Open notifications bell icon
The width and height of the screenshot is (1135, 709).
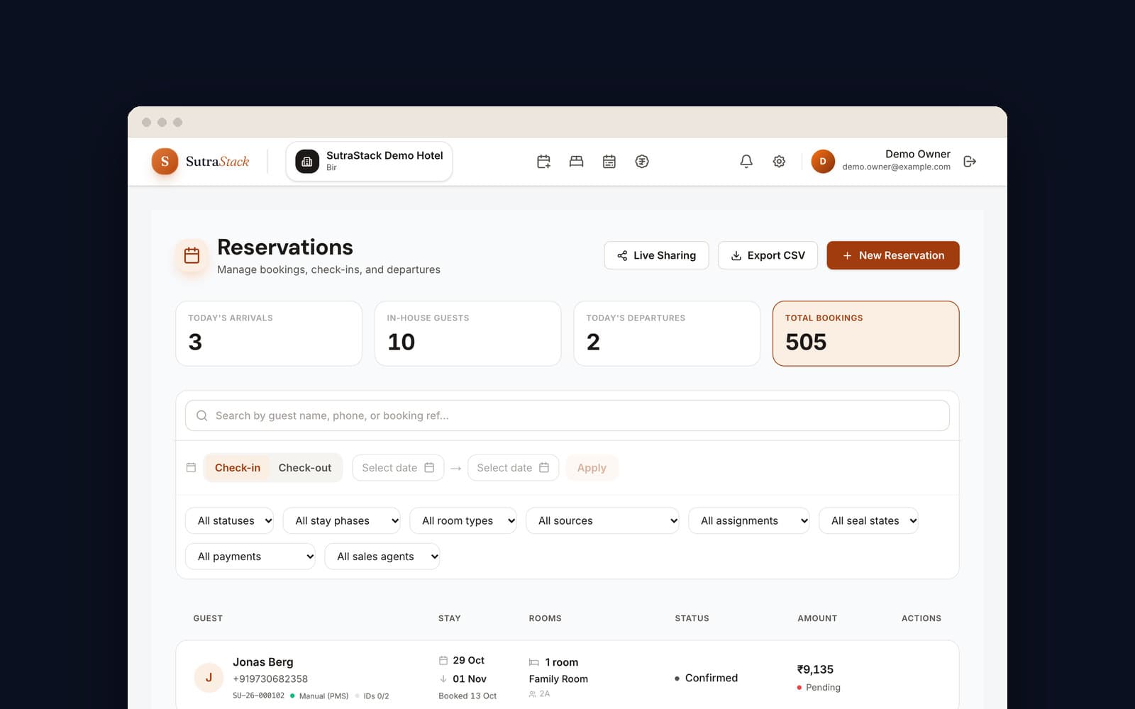[746, 162]
